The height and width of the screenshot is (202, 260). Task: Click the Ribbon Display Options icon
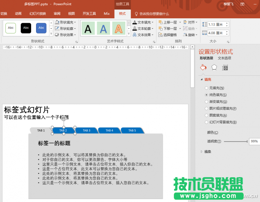pyautogui.click(x=243, y=4)
